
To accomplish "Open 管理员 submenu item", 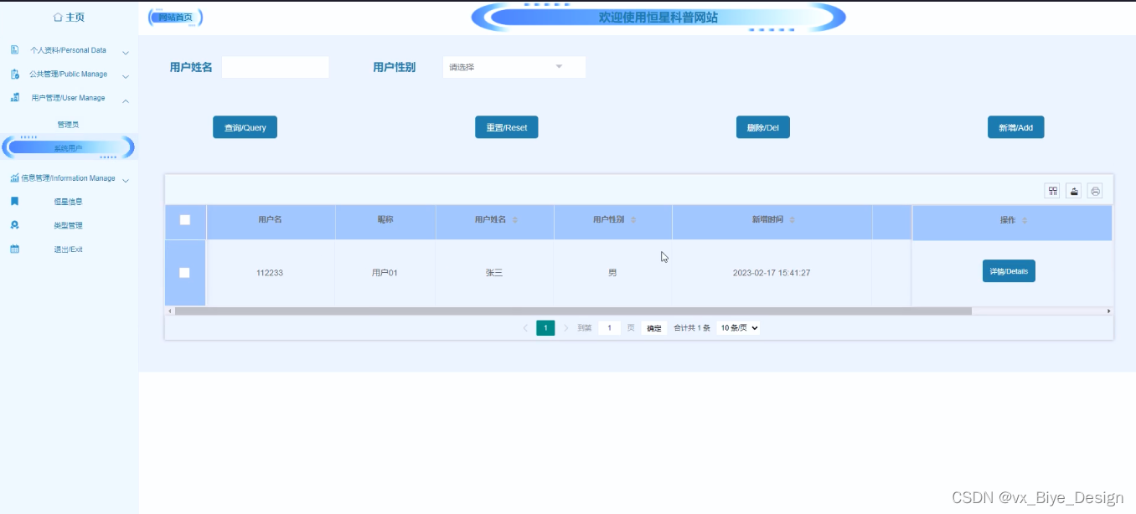I will point(69,125).
